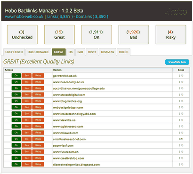Mark www.stateofdigital.com as Risky
Viewport: 193px width, 174px height.
click(38, 95)
